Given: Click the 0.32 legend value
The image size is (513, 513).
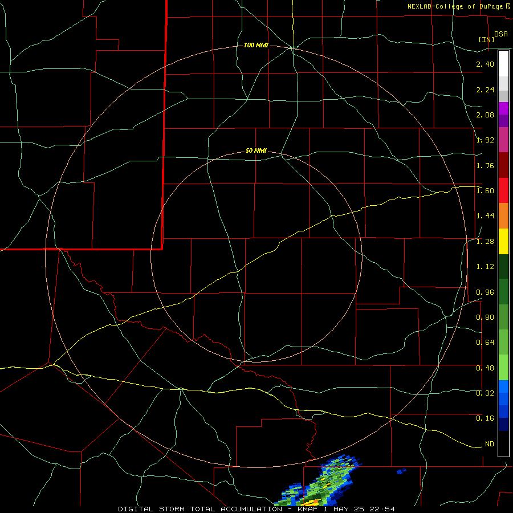Looking at the screenshot, I should 485,393.
